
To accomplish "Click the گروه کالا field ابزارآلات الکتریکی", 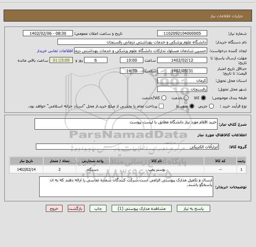I will click(x=127, y=147).
